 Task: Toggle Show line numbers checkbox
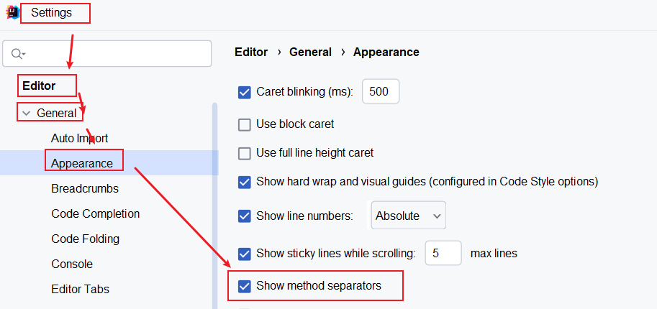(x=244, y=216)
